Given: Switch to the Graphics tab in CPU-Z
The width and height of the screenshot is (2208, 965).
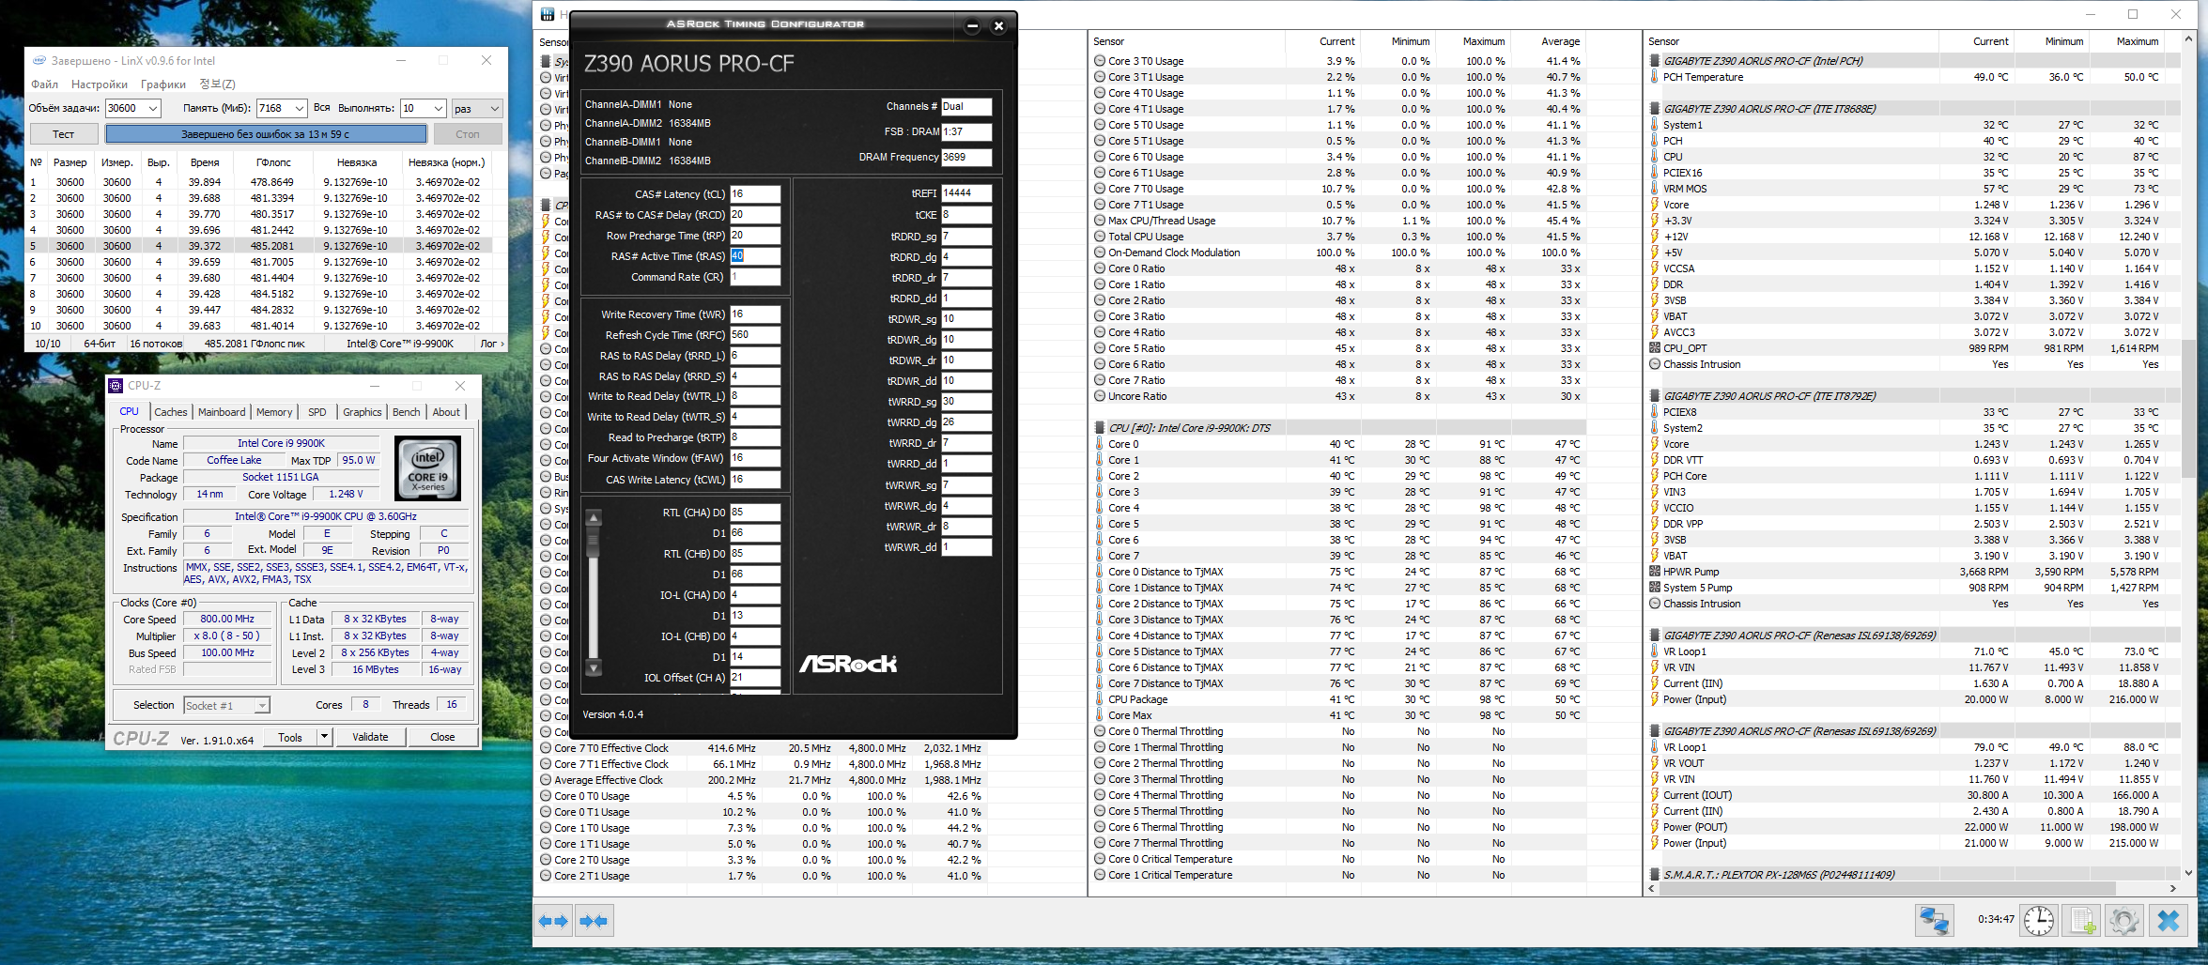Looking at the screenshot, I should pos(363,412).
